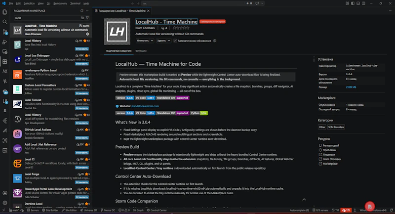Screen dimensions: 395x214
Task: Open Site Builder in status bar
Action: click(x=50, y=210)
